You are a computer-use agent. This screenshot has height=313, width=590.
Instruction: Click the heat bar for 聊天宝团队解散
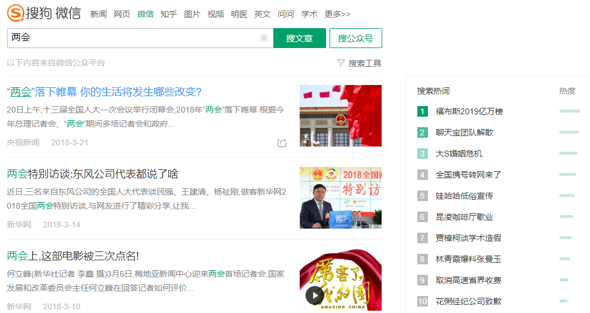pos(569,132)
